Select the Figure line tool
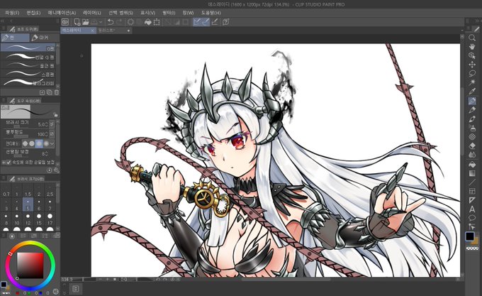482x296 pixels. 472,182
